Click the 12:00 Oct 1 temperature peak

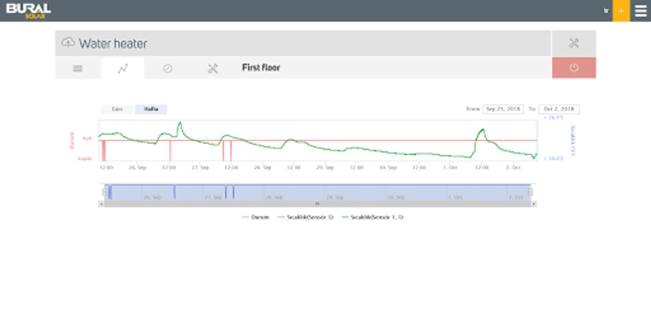(x=482, y=130)
